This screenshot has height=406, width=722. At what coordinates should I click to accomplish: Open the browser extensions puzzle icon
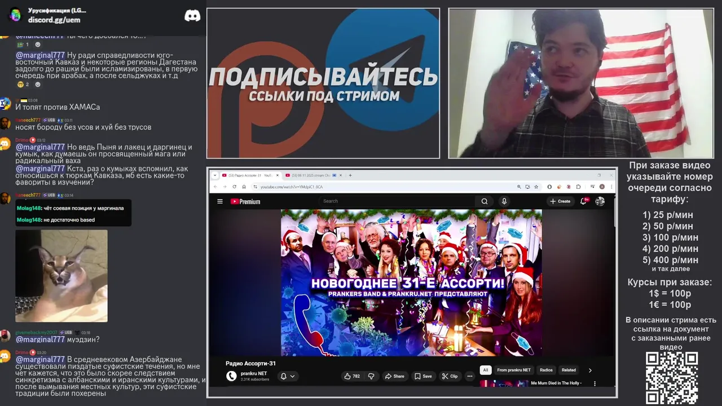[578, 187]
